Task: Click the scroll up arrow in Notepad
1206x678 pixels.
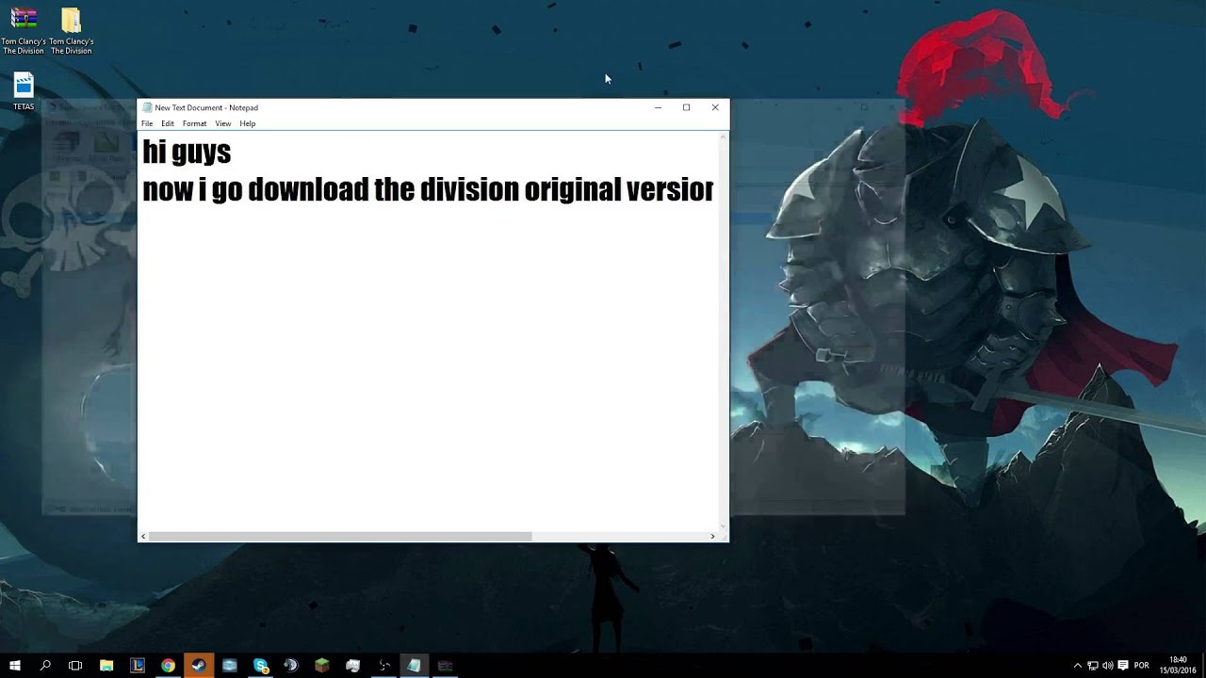Action: 724,137
